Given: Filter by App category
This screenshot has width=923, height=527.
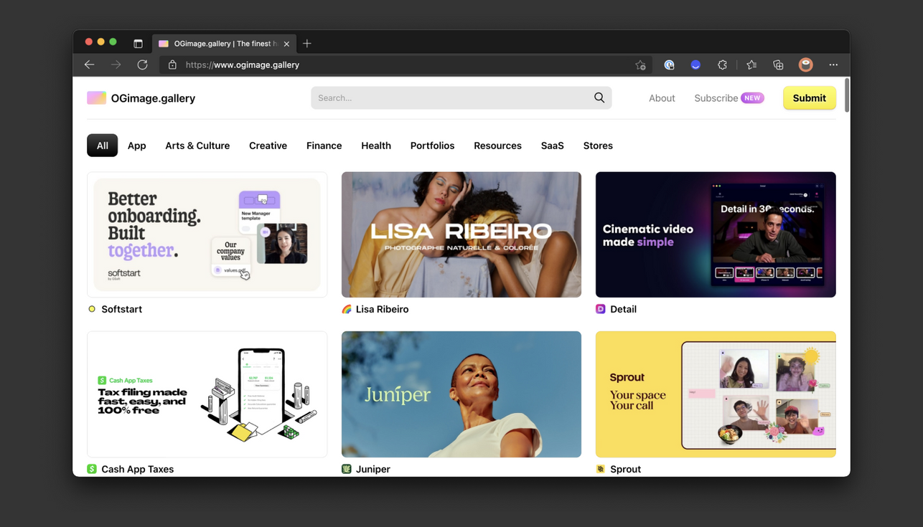Looking at the screenshot, I should coord(136,146).
